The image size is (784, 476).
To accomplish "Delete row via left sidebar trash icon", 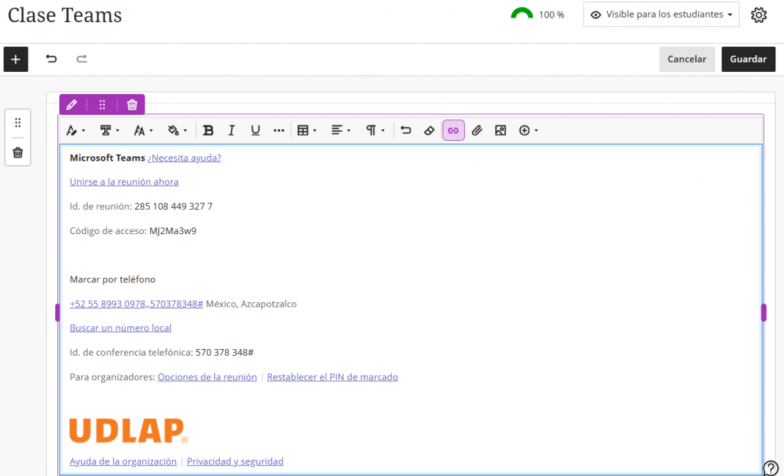I will click(18, 152).
